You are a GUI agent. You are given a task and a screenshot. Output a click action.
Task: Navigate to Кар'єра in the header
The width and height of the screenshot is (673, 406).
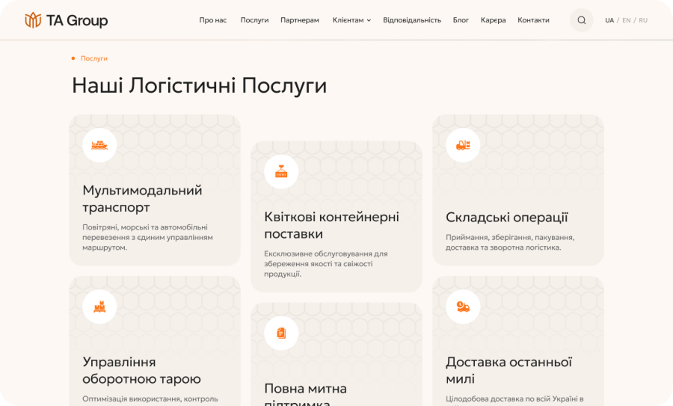494,20
